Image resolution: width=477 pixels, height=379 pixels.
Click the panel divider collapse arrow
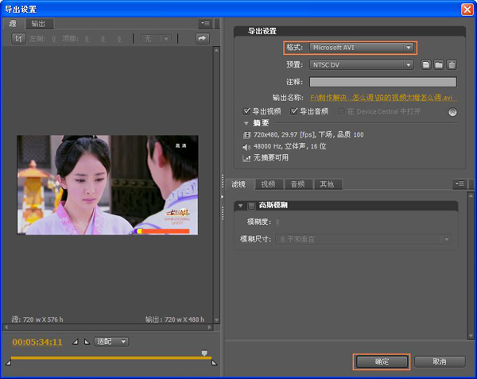point(222,197)
